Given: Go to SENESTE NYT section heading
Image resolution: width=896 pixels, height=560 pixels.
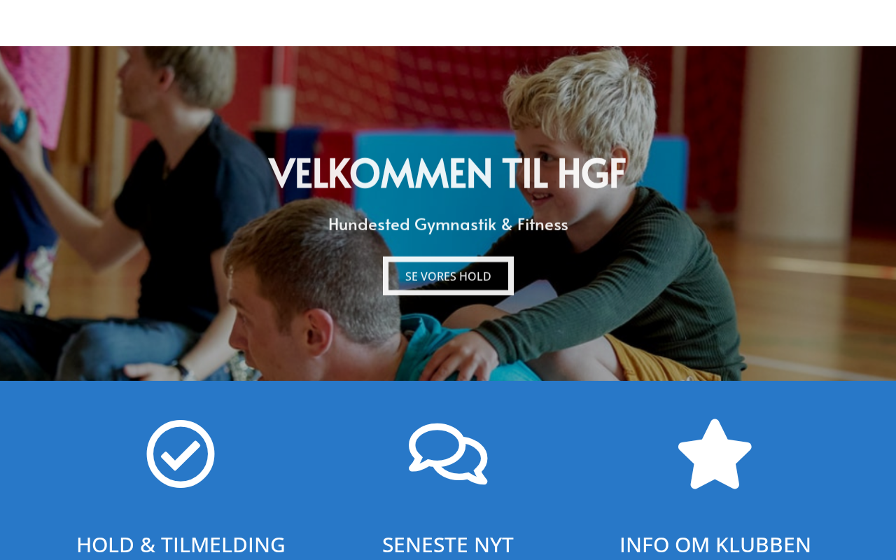Looking at the screenshot, I should pyautogui.click(x=448, y=545).
